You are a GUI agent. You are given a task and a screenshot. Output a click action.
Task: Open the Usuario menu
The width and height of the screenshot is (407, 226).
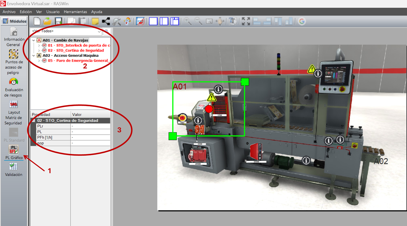(53, 12)
